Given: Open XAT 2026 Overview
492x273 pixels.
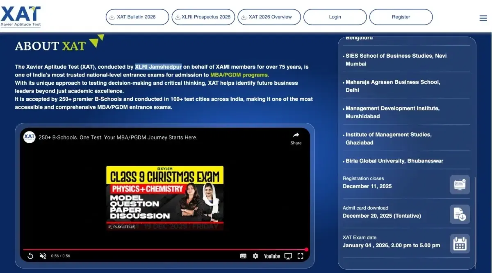Looking at the screenshot, I should 269,17.
